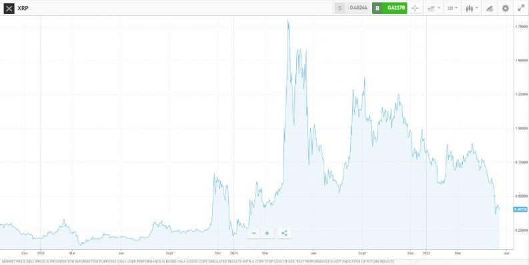Expand chart to full screen
The height and width of the screenshot is (265, 529).
click(x=521, y=9)
